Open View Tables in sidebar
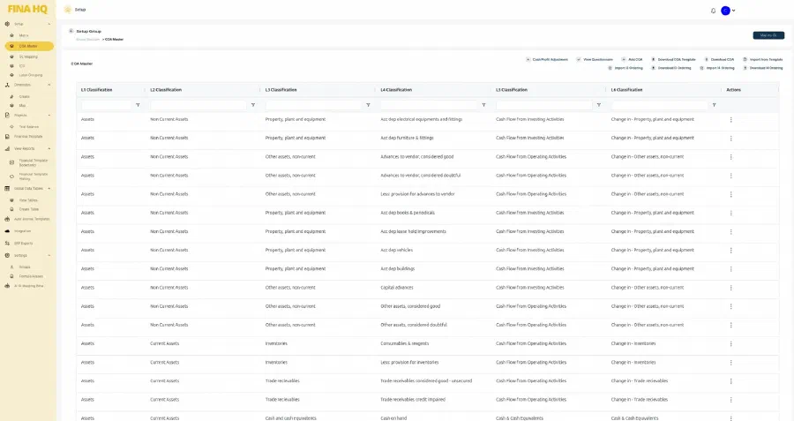The height and width of the screenshot is (421, 794). (28, 200)
